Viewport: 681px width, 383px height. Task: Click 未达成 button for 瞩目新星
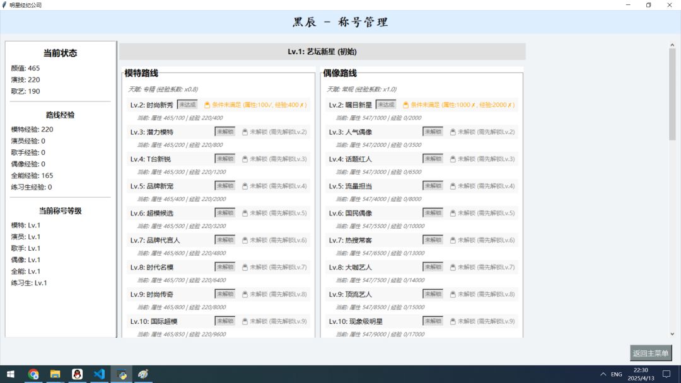(x=386, y=105)
